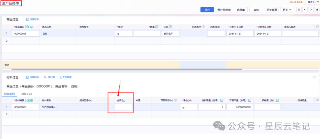
Task: Toggle batch-fill icon on 产品产量 (分母) column
Action: [x=249, y=101]
